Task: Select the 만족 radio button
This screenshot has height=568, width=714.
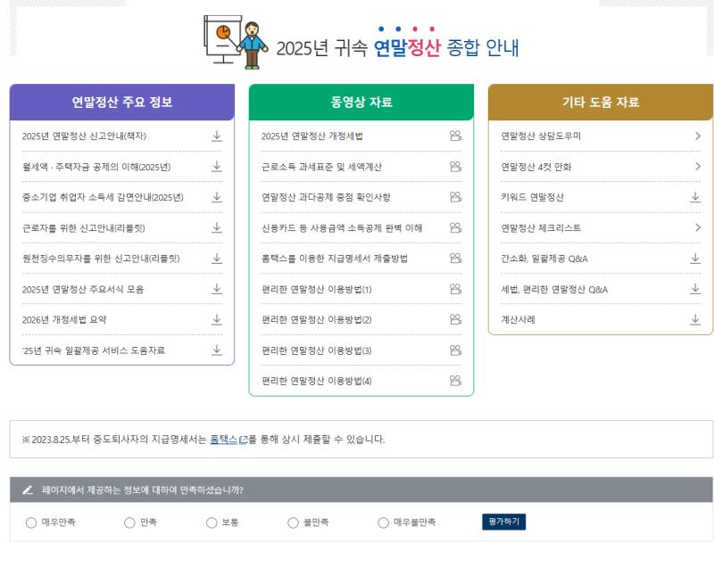Action: pyautogui.click(x=129, y=523)
